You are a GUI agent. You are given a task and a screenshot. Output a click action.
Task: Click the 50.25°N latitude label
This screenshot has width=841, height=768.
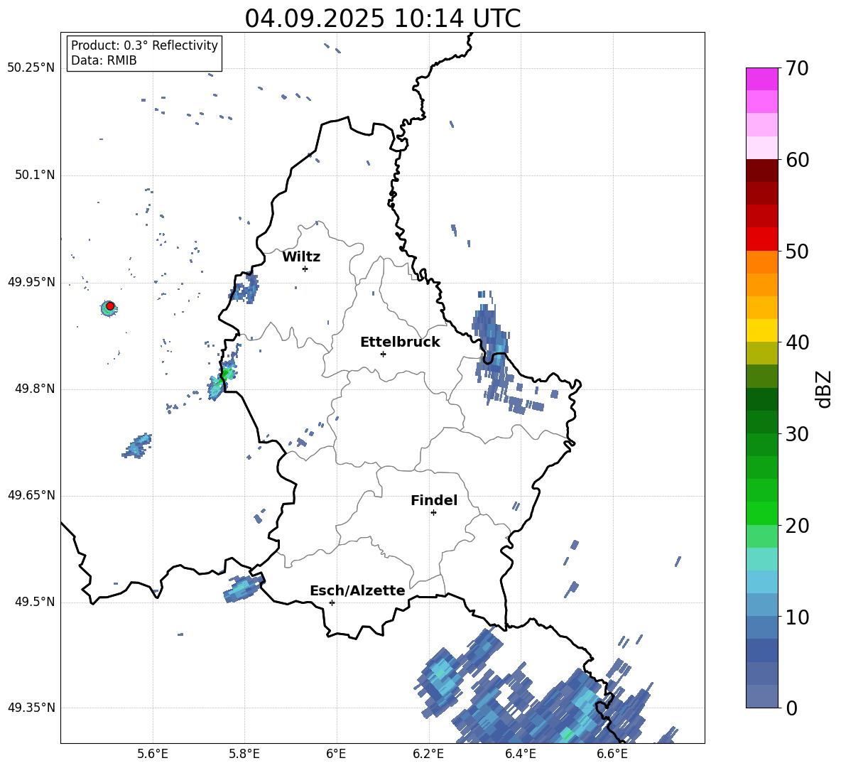pyautogui.click(x=31, y=68)
